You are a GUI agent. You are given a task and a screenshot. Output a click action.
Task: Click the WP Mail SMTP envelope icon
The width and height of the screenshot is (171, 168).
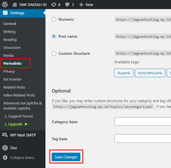click(x=5, y=135)
